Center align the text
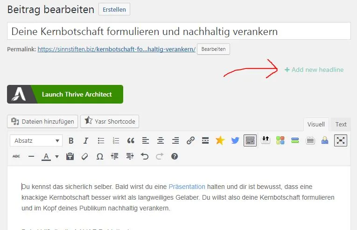This screenshot has width=357, height=230. [x=161, y=141]
